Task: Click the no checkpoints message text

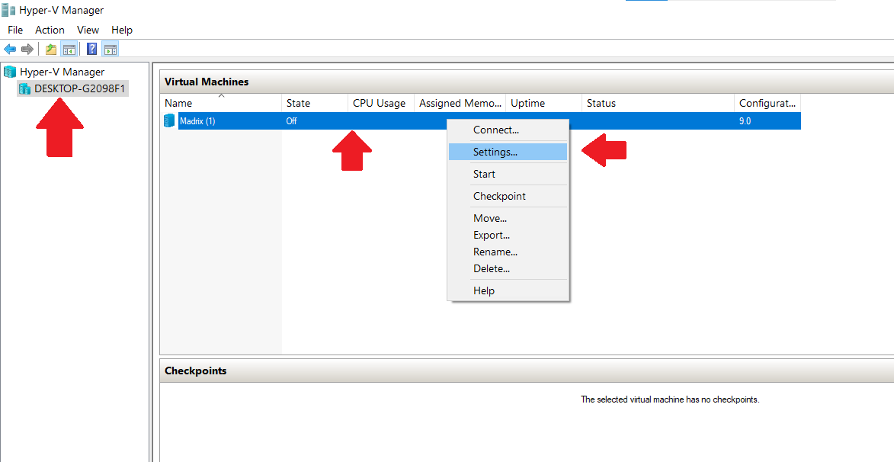Action: [670, 399]
